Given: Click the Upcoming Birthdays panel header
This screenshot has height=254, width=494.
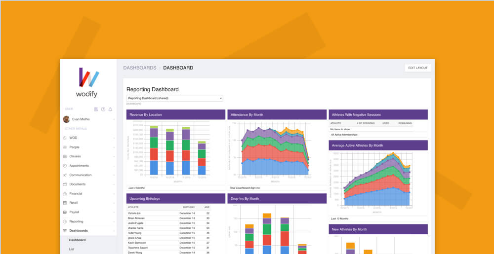Looking at the screenshot, I should pyautogui.click(x=176, y=199).
